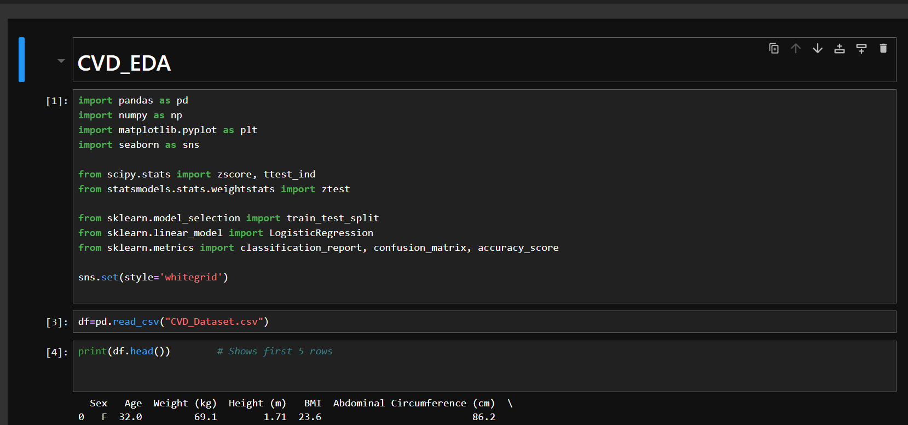Select the CVD_EDA heading text
The image size is (908, 425).
[x=124, y=64]
